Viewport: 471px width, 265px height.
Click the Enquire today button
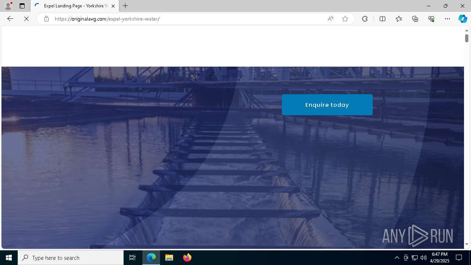tap(327, 105)
